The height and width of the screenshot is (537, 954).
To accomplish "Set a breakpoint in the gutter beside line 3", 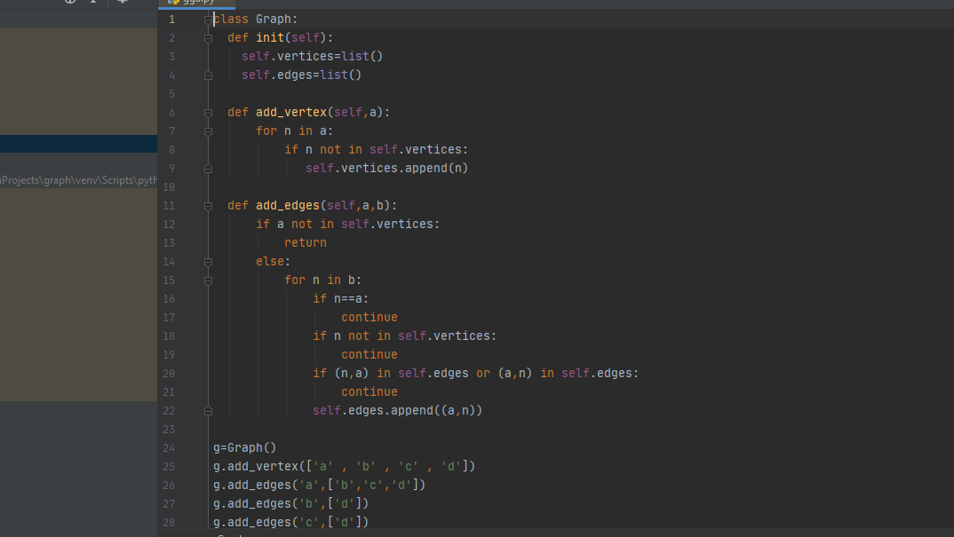I will coord(191,55).
